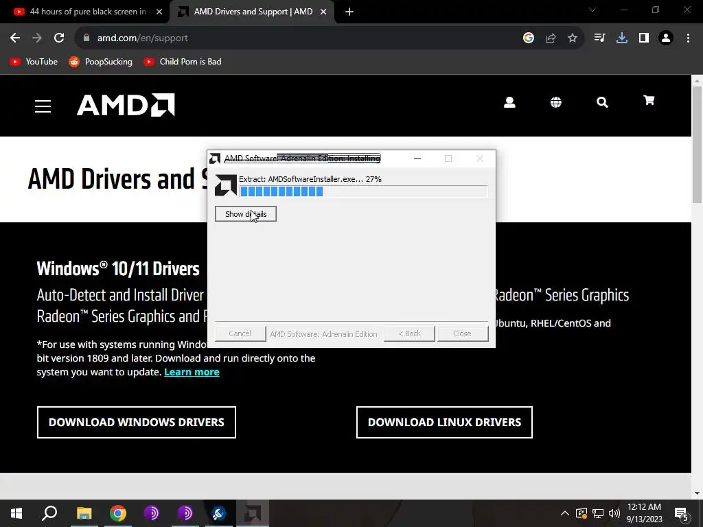Go back using Chrome's back arrow
The width and height of the screenshot is (703, 527).
[15, 38]
